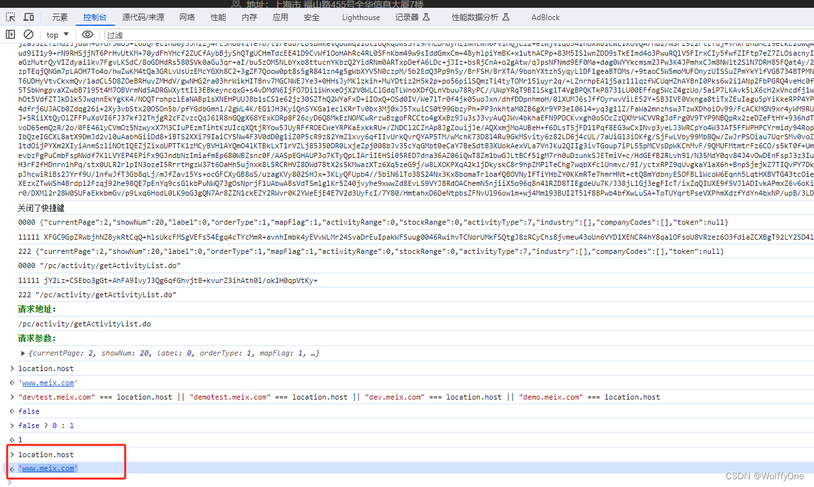This screenshot has height=487, width=814.
Task: Switch to the 记录器 tab
Action: 412,17
